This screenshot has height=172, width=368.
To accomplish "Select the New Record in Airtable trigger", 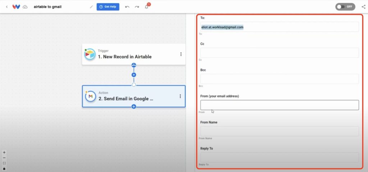I will [x=134, y=54].
